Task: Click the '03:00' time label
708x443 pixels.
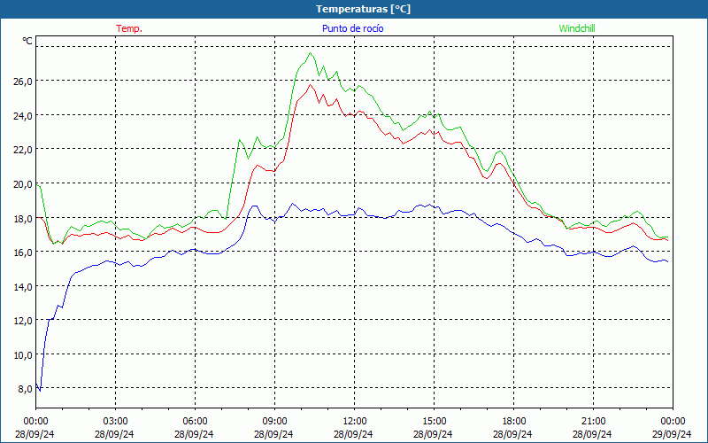Action: click(x=116, y=422)
